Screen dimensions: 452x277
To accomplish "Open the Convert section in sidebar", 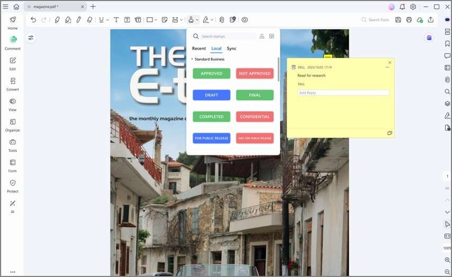I will click(x=13, y=84).
